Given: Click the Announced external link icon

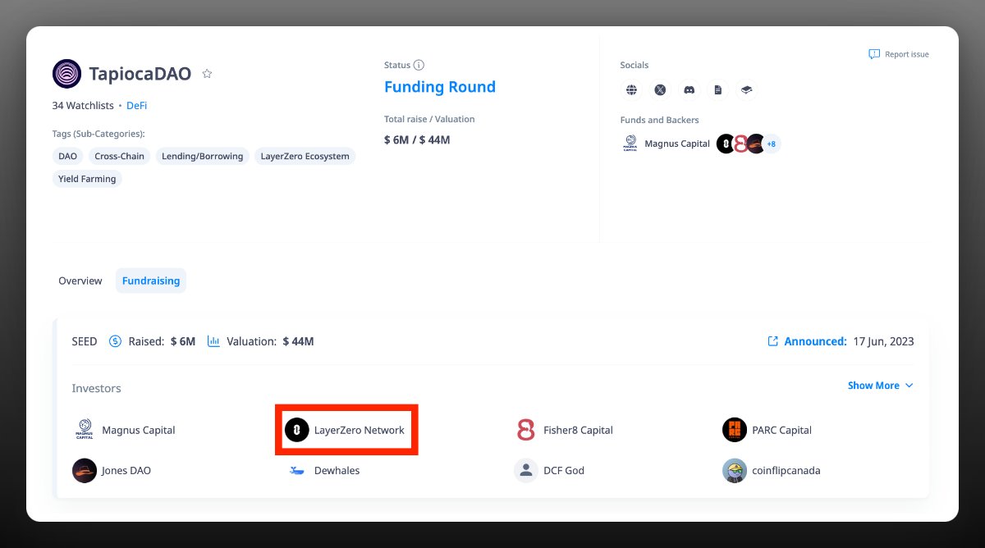Looking at the screenshot, I should coord(772,341).
